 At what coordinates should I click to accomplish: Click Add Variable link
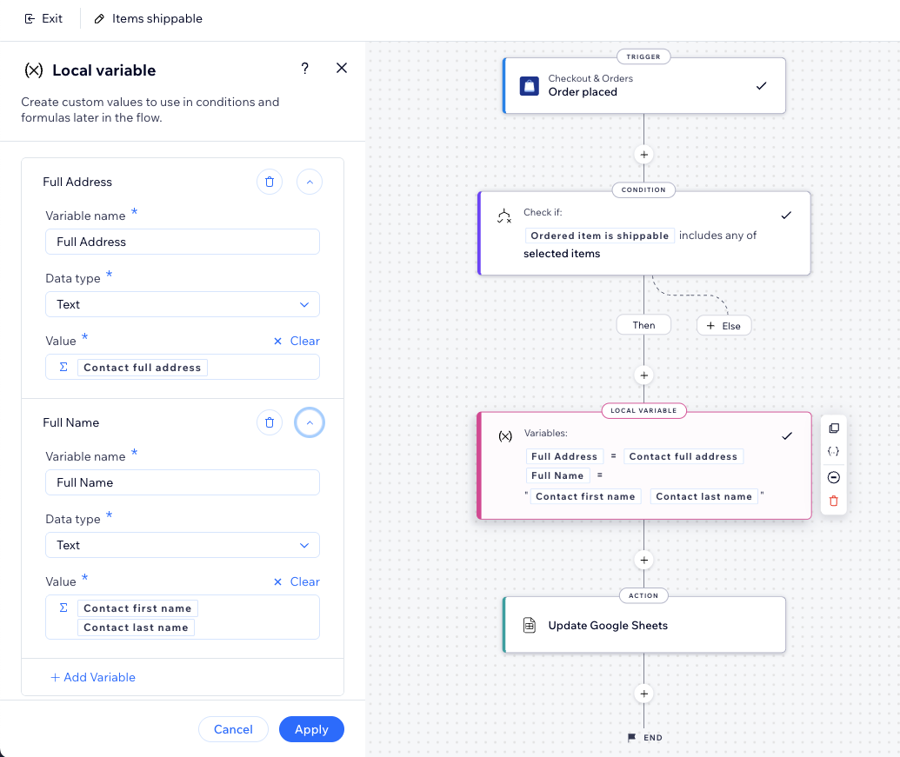(x=93, y=677)
